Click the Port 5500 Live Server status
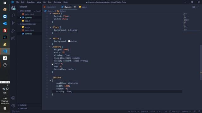The width and height of the screenshot is (202, 113). click(175, 111)
